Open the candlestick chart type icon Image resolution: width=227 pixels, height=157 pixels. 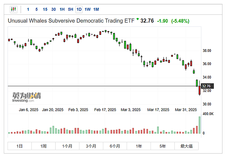(x=14, y=9)
